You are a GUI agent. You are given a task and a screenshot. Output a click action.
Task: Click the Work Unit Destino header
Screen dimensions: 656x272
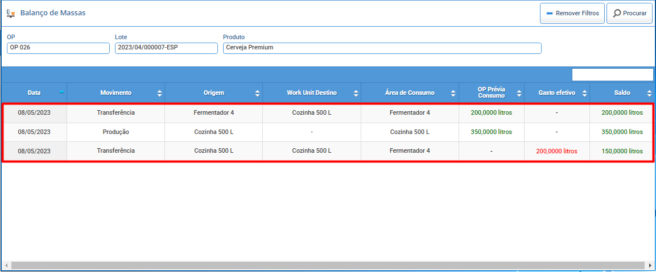pos(312,93)
